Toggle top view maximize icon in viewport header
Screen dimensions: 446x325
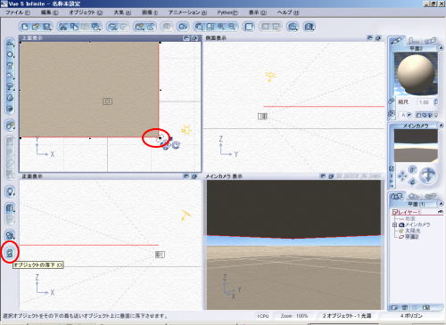pyautogui.click(x=186, y=38)
